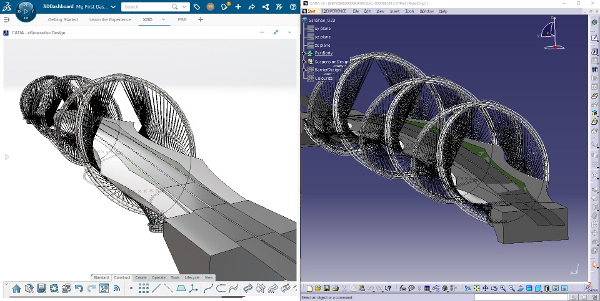Select the Plane tool in Construct toolbar
600x301 pixels.
click(x=181, y=289)
